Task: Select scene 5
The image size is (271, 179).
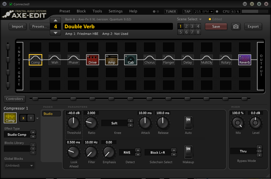Action: click(180, 32)
